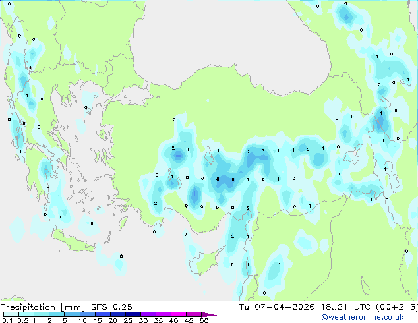Select the 5–10 mm legend color box
This screenshot has width=418, height=323.
[72, 314]
